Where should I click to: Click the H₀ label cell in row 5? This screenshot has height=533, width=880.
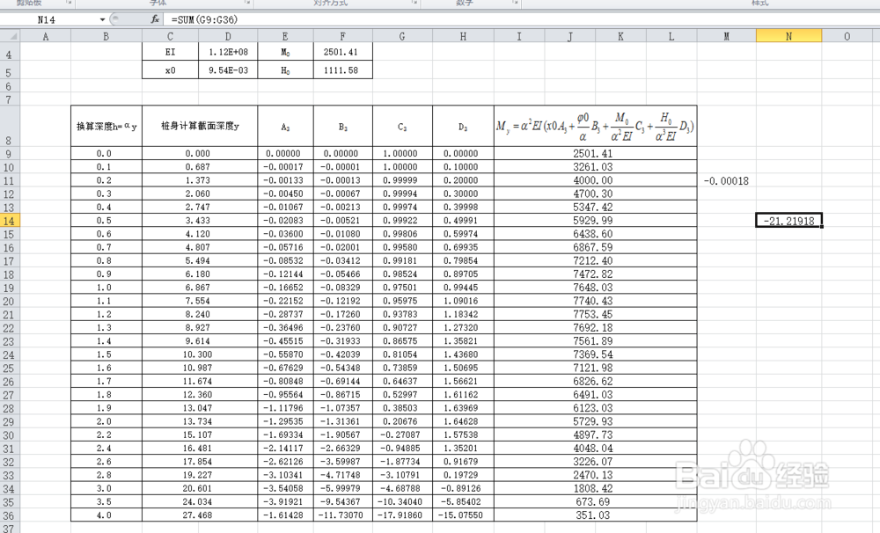click(285, 70)
